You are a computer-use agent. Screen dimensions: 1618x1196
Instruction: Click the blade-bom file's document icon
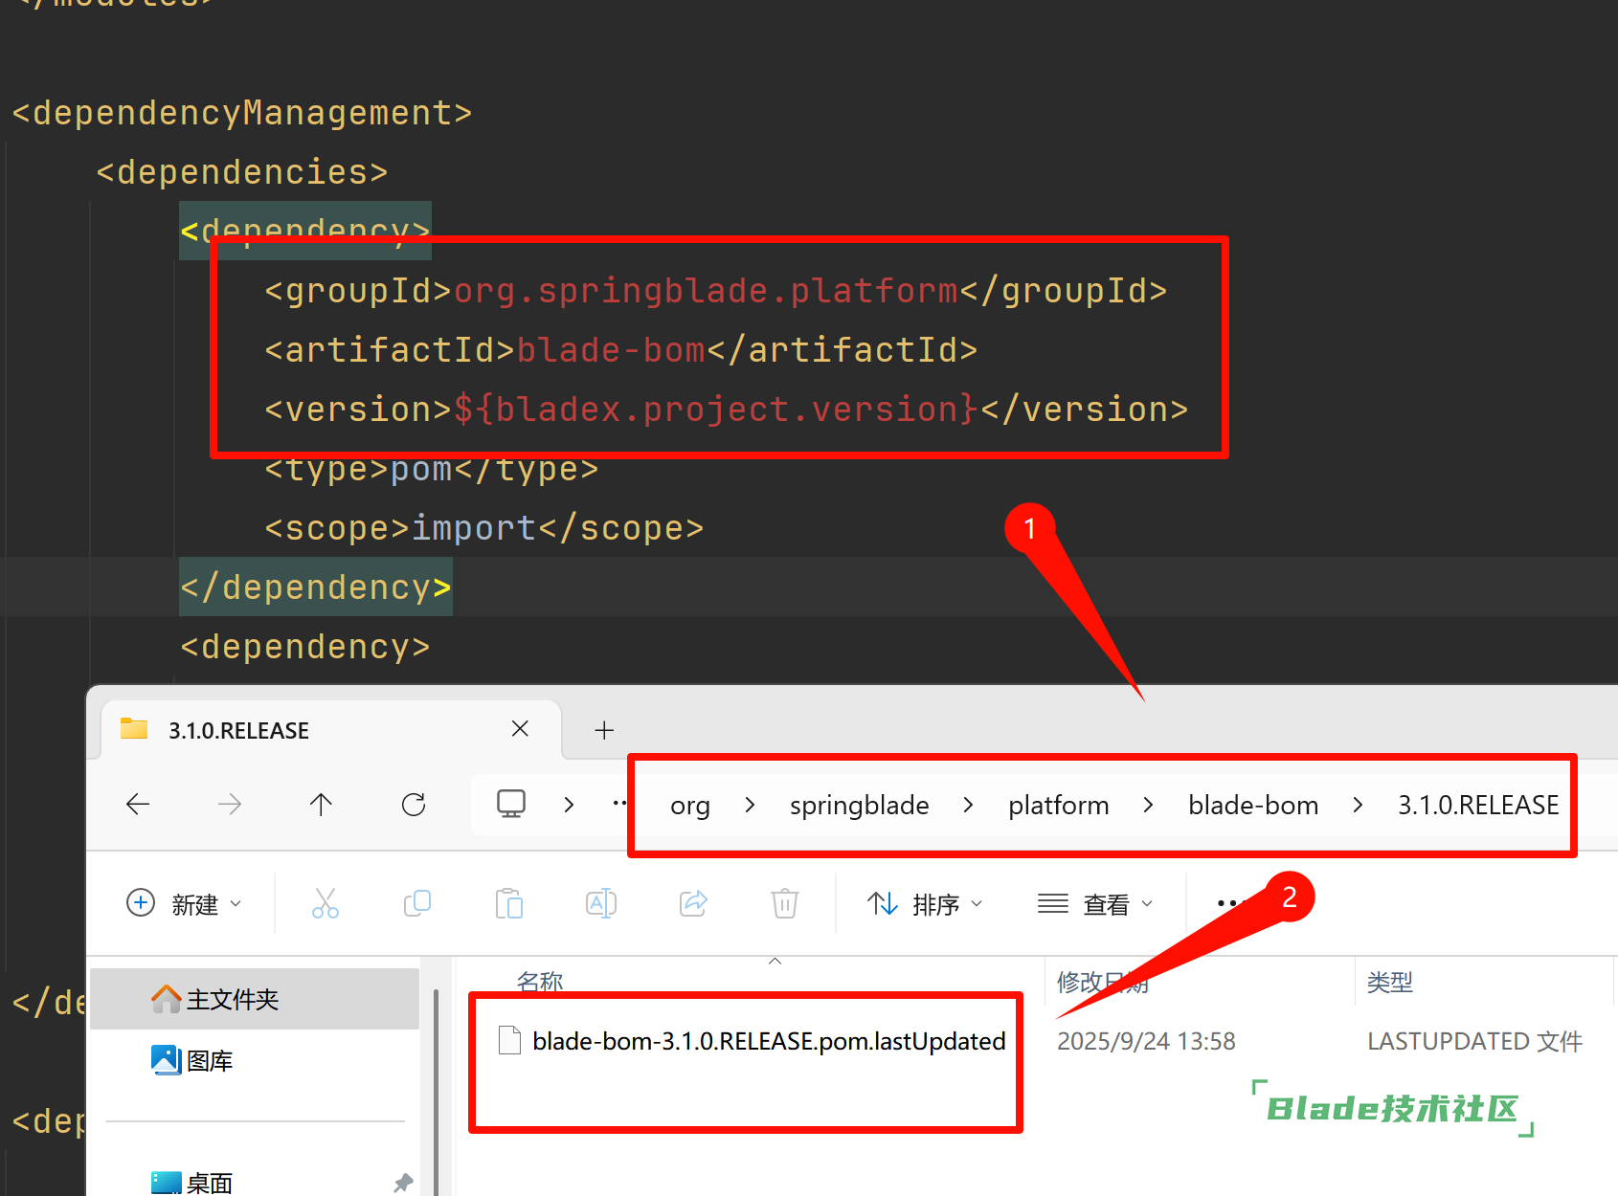pyautogui.click(x=510, y=1041)
